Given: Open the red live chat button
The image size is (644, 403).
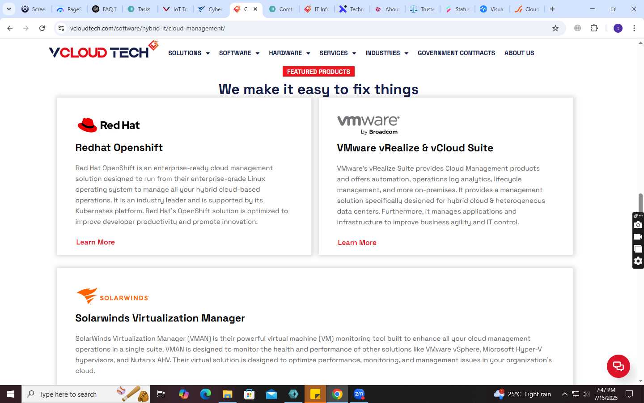Looking at the screenshot, I should point(618,366).
